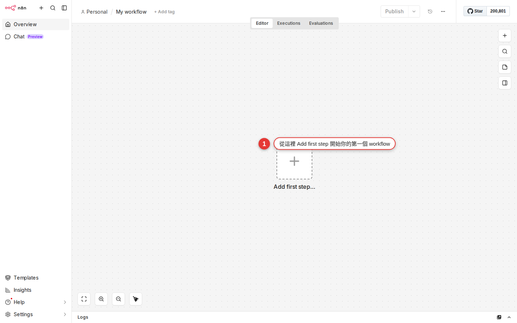The width and height of the screenshot is (517, 323).
Task: Open Templates page
Action: 36,278
